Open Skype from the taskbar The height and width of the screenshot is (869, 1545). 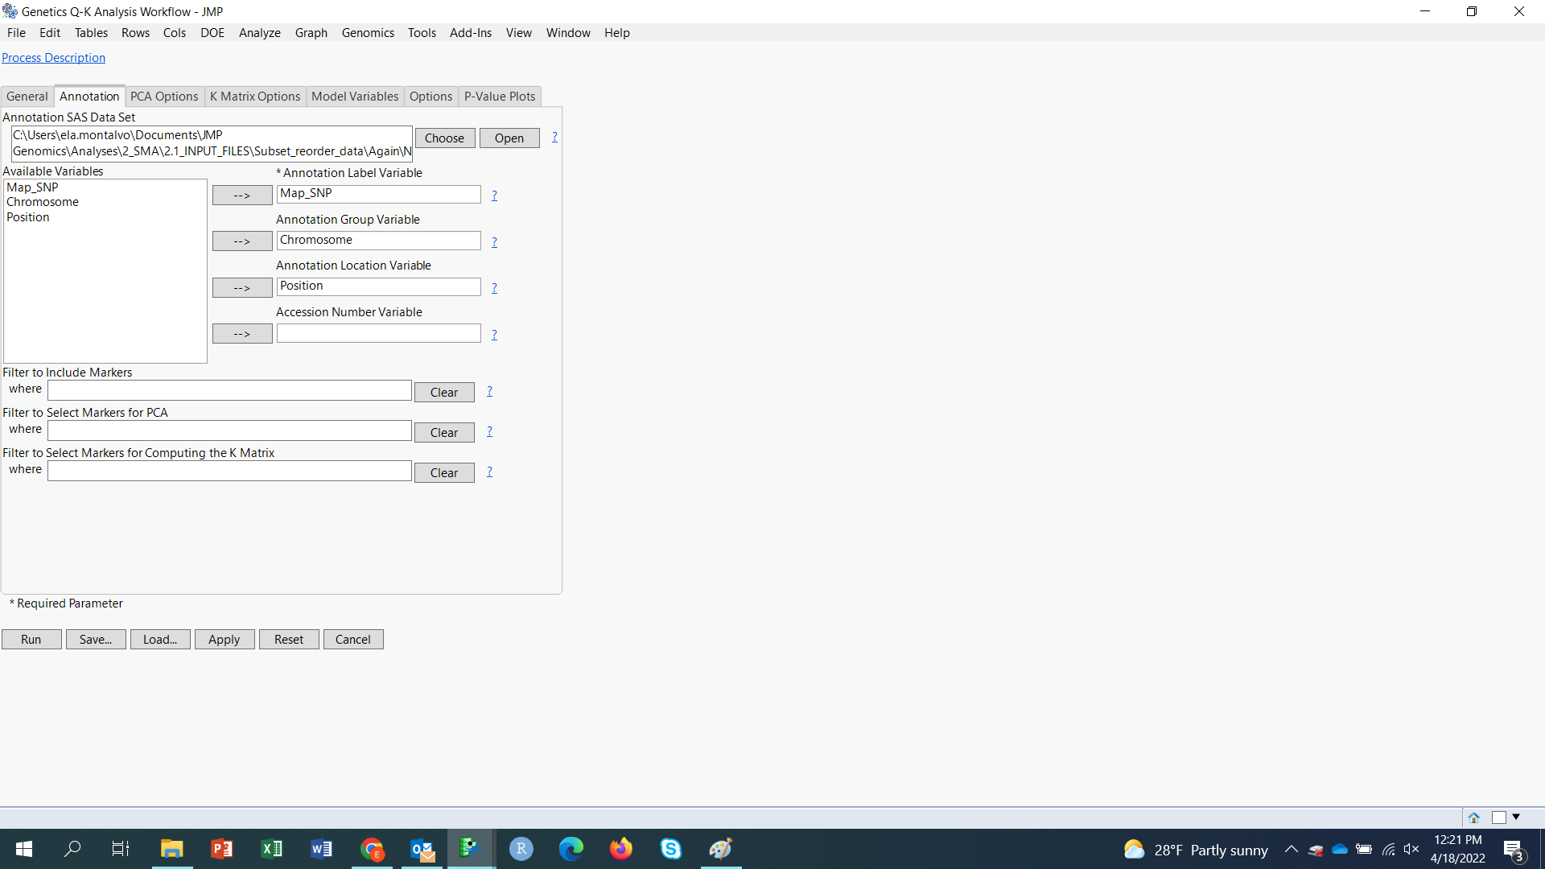tap(671, 849)
